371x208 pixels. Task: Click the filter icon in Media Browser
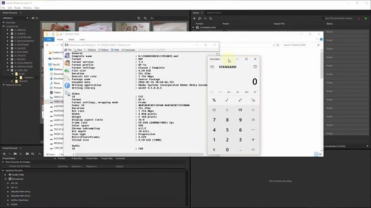139,18
